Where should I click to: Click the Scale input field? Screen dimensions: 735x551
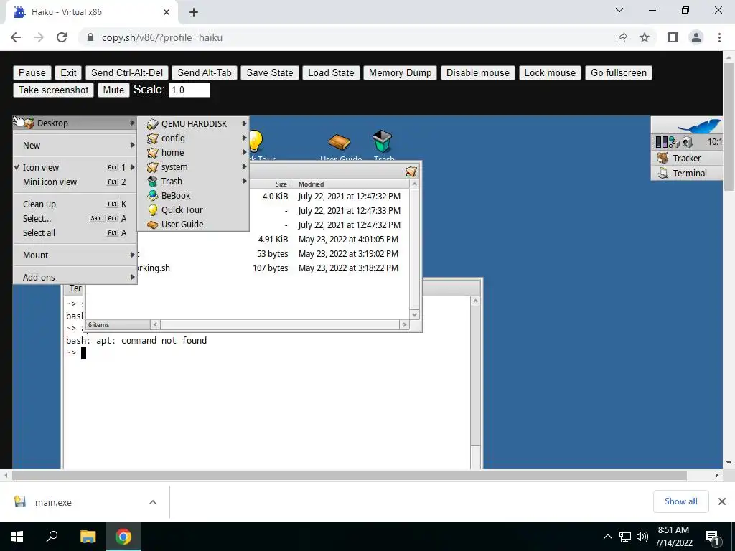click(189, 90)
